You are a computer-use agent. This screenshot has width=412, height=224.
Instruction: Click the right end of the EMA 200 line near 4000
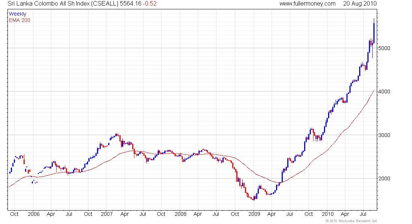373,91
